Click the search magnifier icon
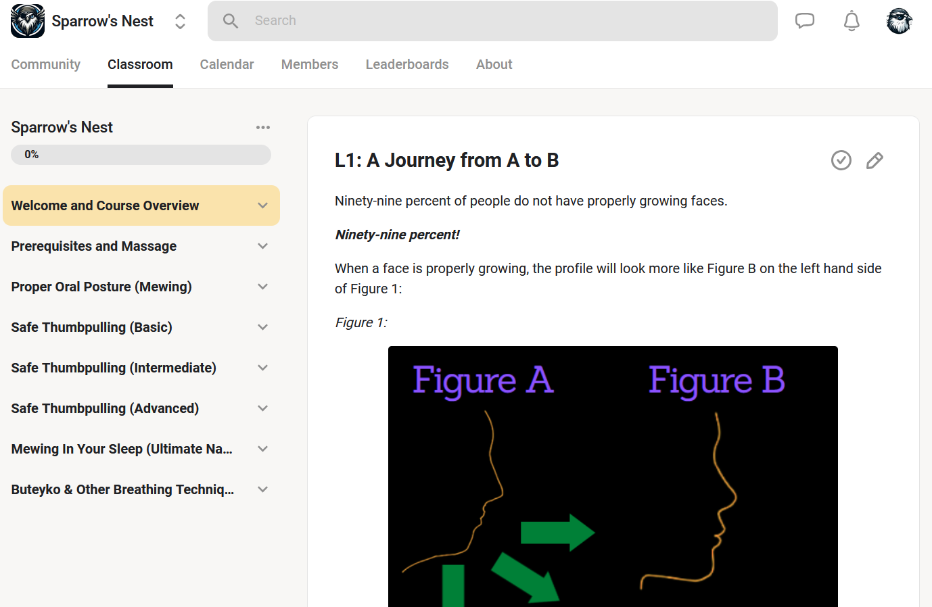 (x=231, y=21)
